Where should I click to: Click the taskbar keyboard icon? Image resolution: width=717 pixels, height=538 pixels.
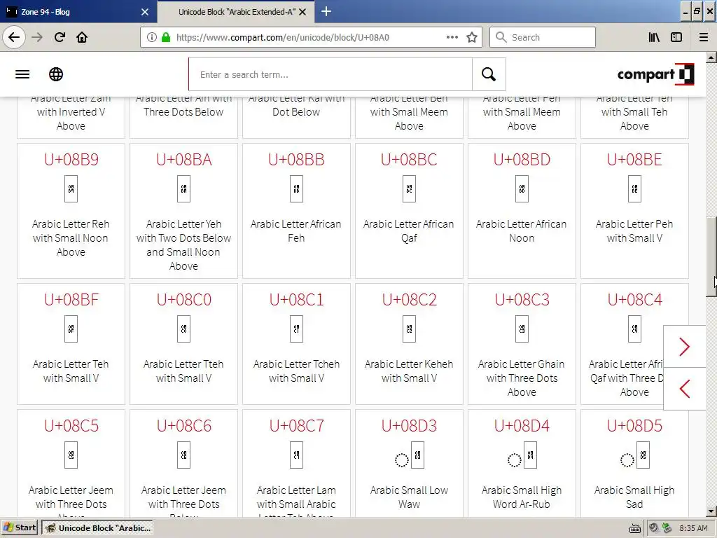click(x=634, y=528)
